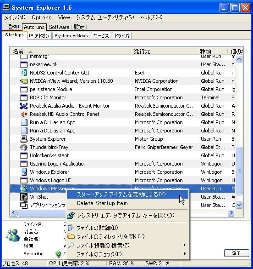Click the vertical scrollbar down arrow
Screen dimensions: 253x269
coord(239,205)
